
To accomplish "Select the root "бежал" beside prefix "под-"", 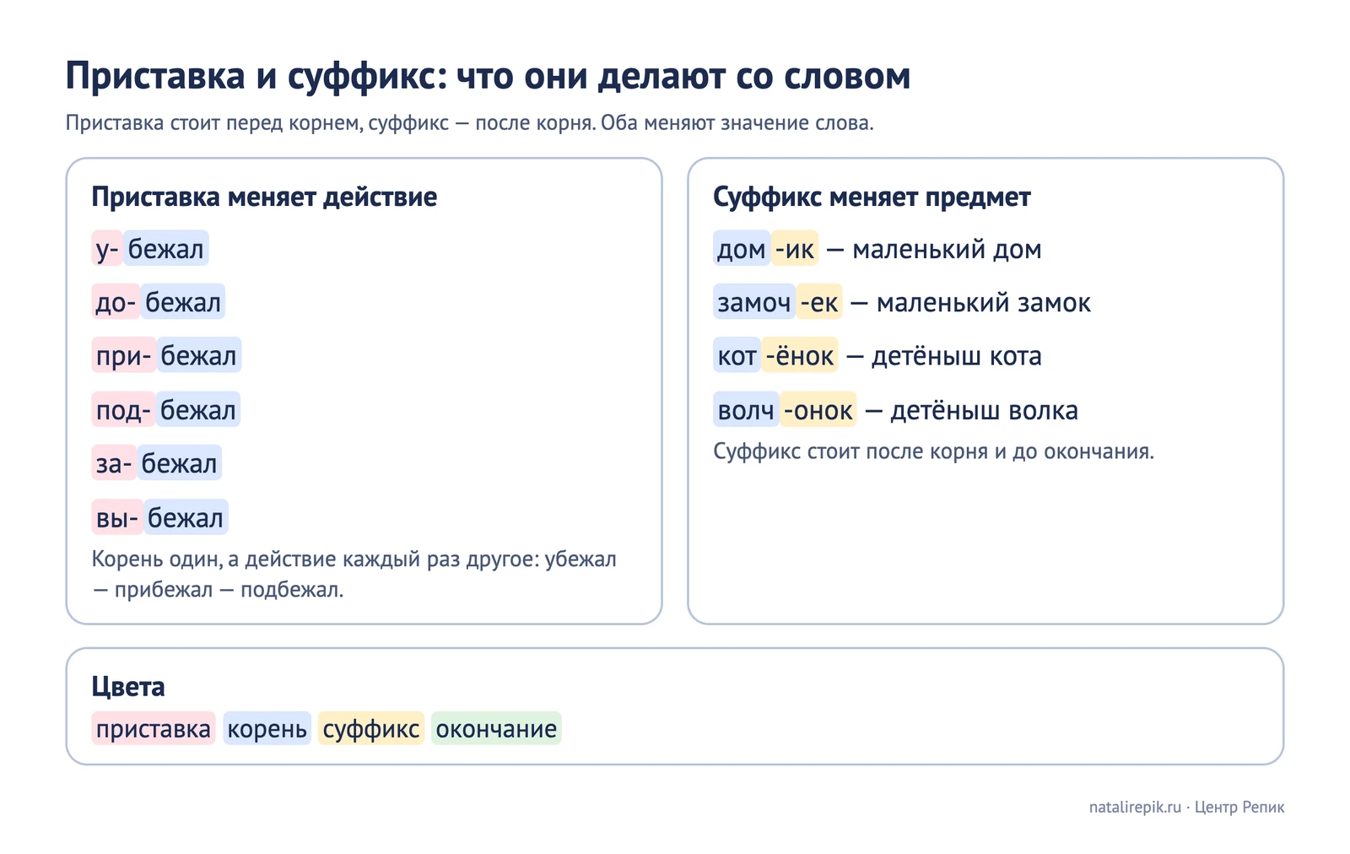I will tap(198, 410).
